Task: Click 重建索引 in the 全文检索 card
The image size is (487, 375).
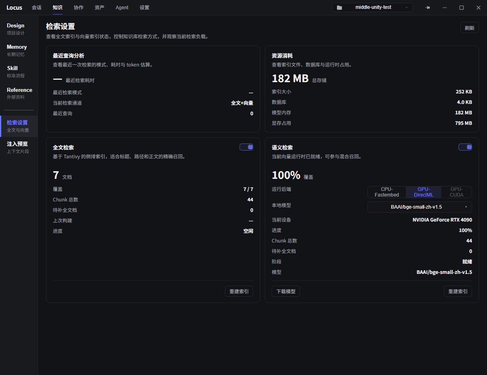Action: [239, 291]
